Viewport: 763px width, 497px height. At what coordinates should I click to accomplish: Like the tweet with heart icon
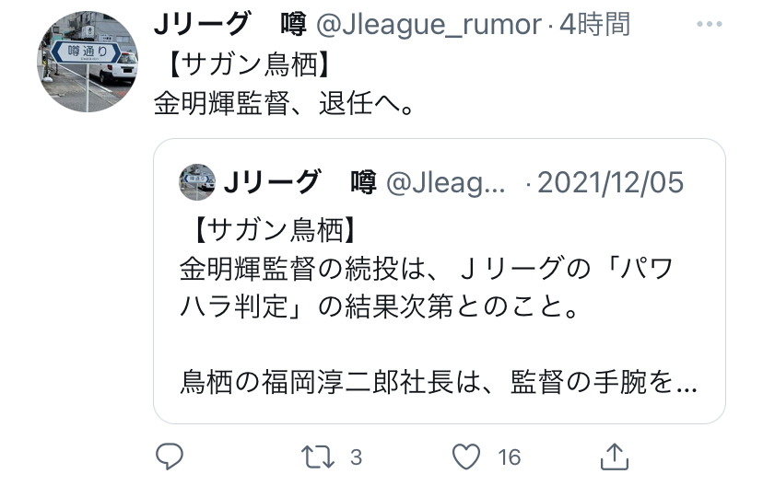pos(466,457)
